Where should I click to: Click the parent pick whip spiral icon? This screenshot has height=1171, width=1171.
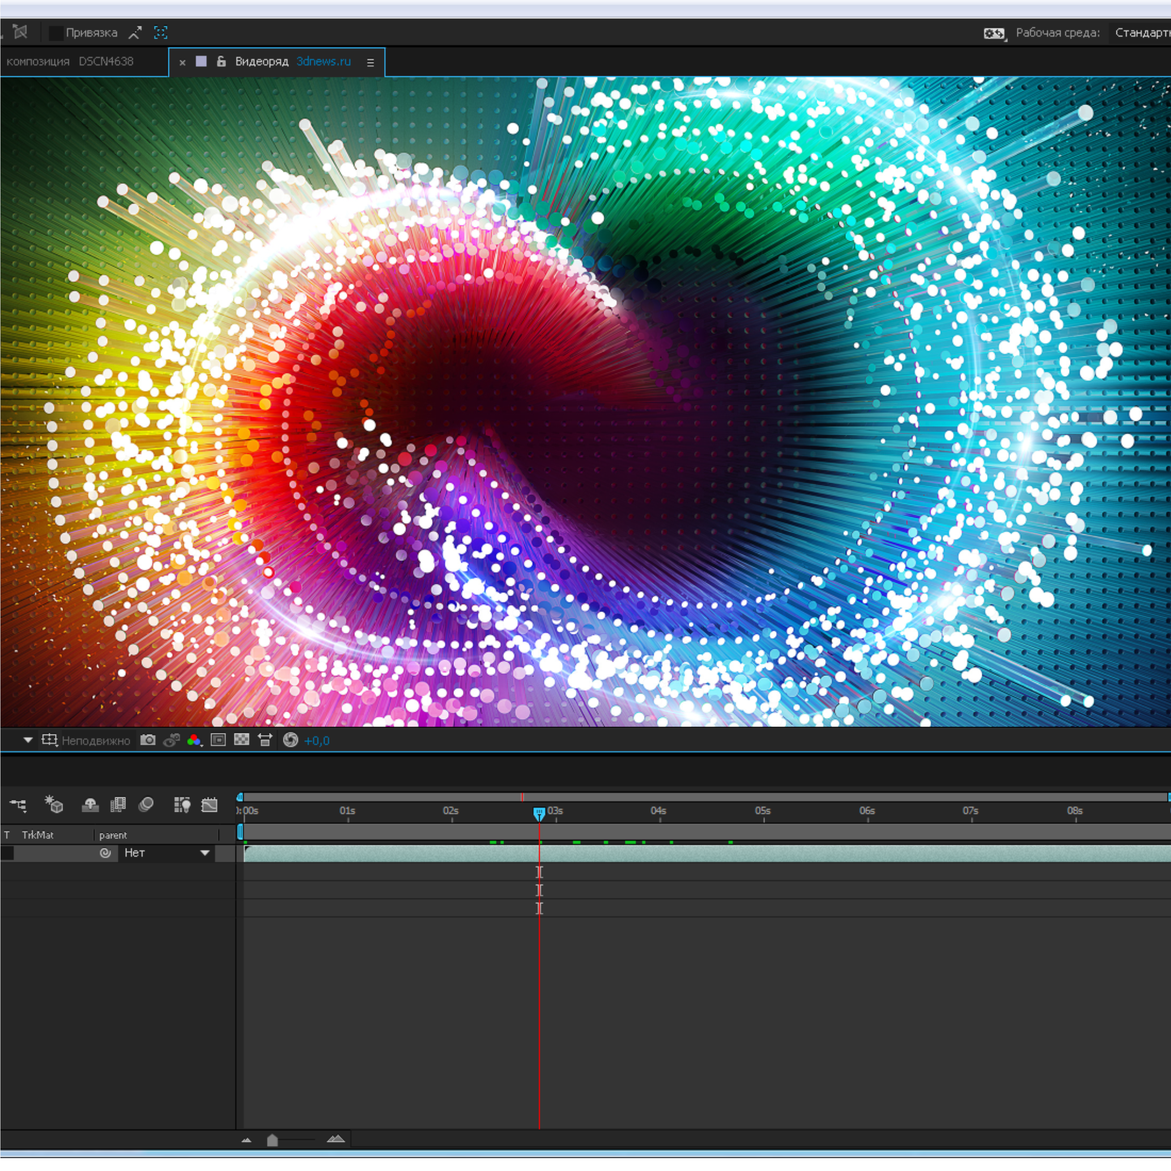[106, 853]
